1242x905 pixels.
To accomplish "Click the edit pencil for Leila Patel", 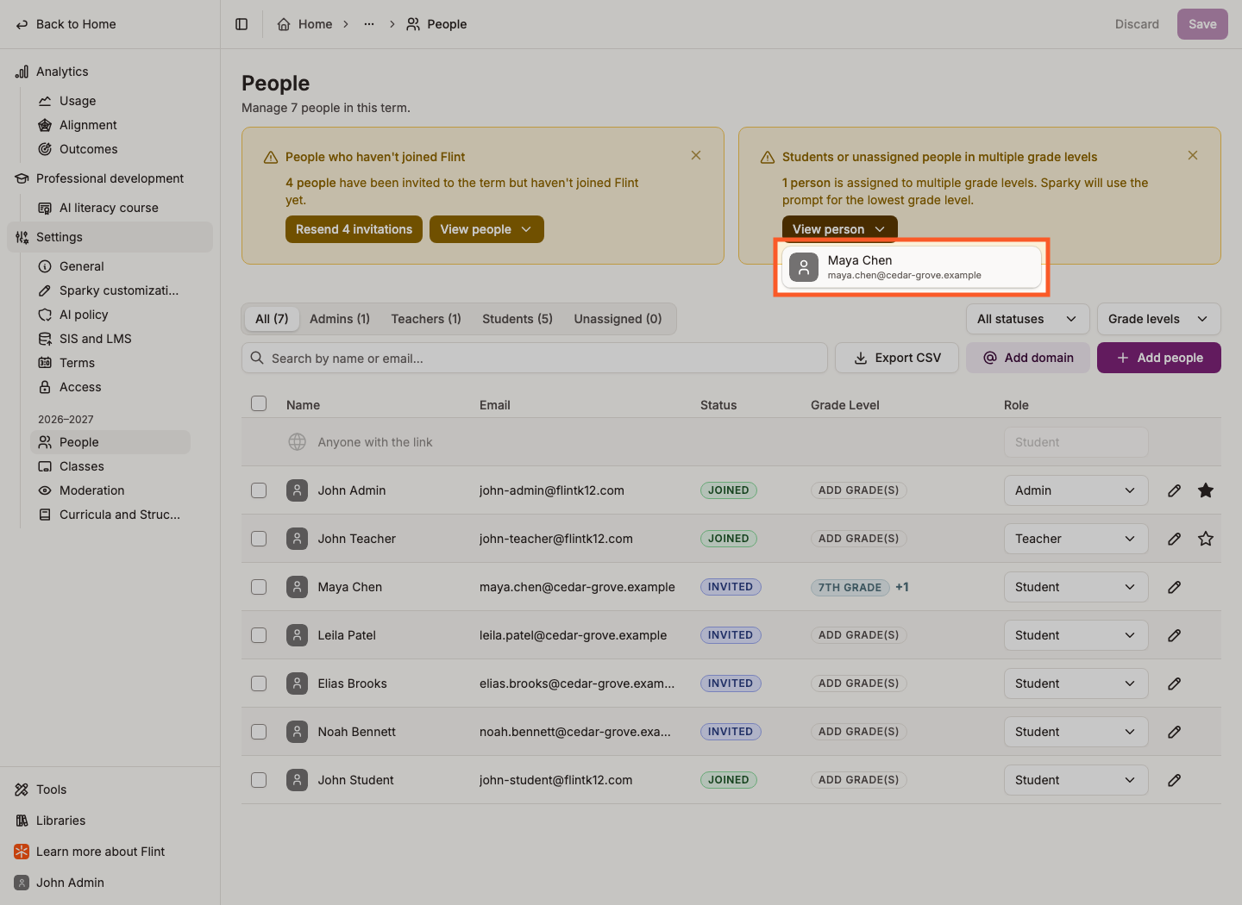I will coord(1174,635).
